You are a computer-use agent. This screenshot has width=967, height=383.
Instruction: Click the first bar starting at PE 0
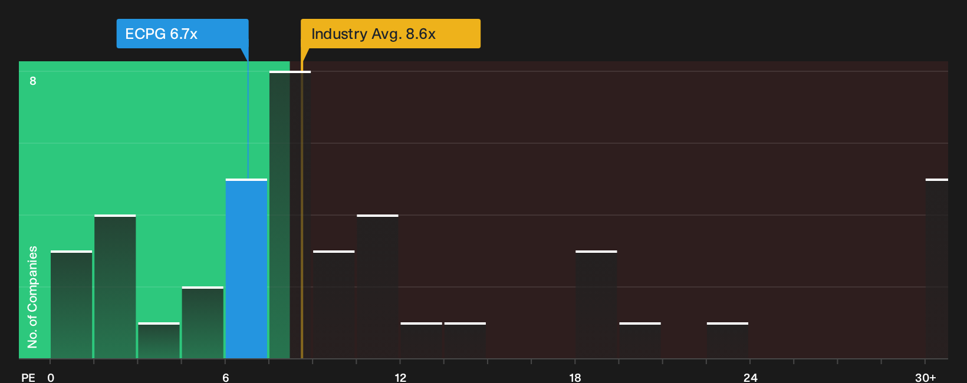click(x=71, y=305)
